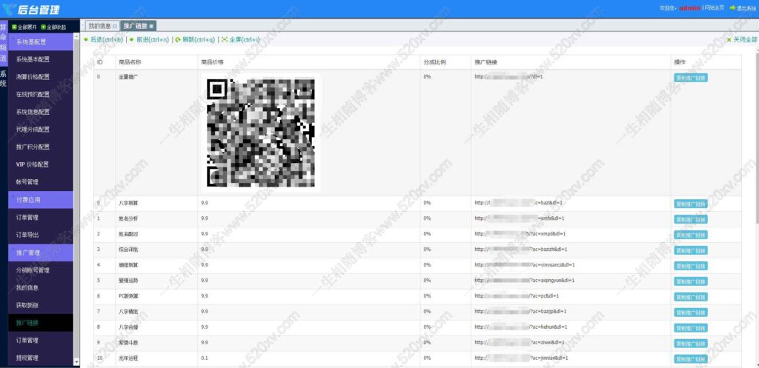
Task: Click the 关闭全部 close-all X icon
Action: [729, 40]
